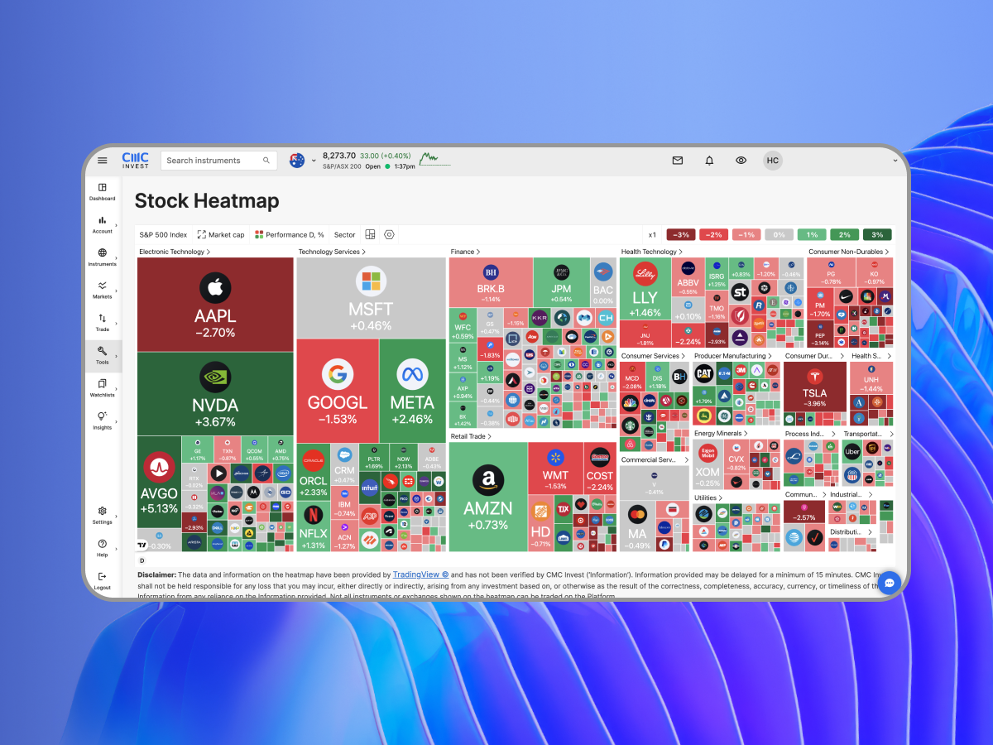Open Watchlists in the sidebar

click(103, 388)
